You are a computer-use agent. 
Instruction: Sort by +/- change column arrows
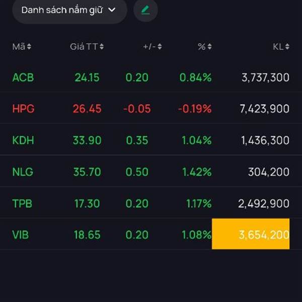point(160,47)
